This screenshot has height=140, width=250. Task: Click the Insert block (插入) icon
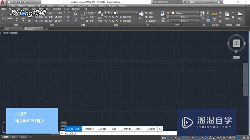pos(141,15)
